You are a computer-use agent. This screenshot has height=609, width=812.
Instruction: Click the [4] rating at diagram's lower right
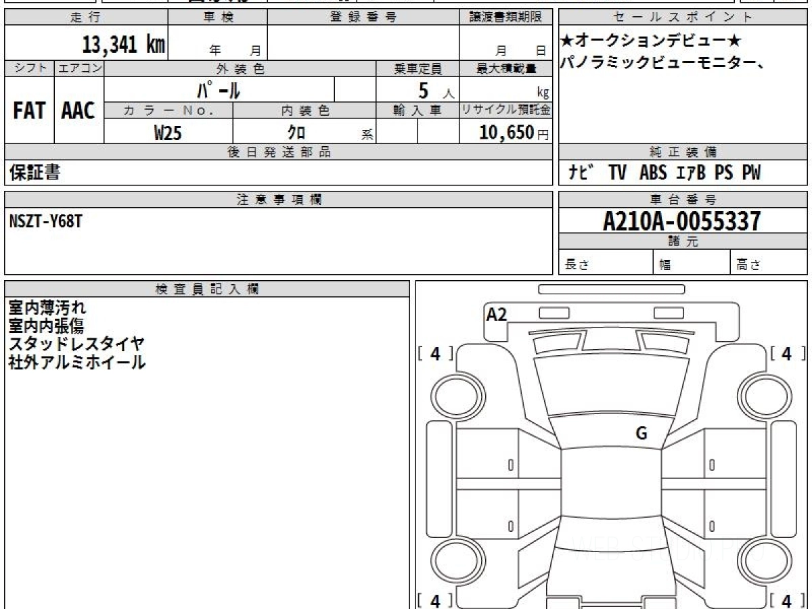click(787, 600)
